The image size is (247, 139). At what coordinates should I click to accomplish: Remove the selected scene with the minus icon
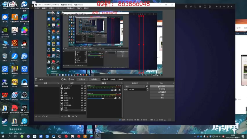pos(40,116)
